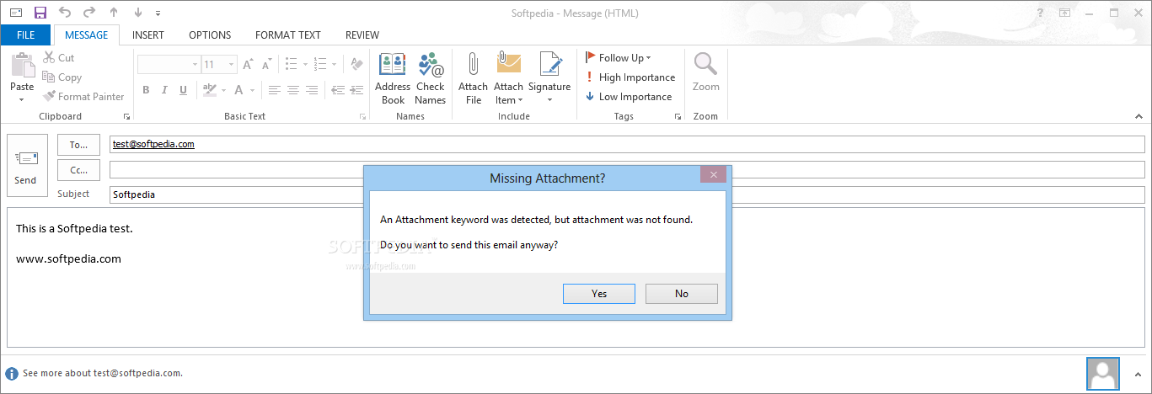The width and height of the screenshot is (1152, 394).
Task: Attach a file with the paperclip
Action: tap(474, 78)
